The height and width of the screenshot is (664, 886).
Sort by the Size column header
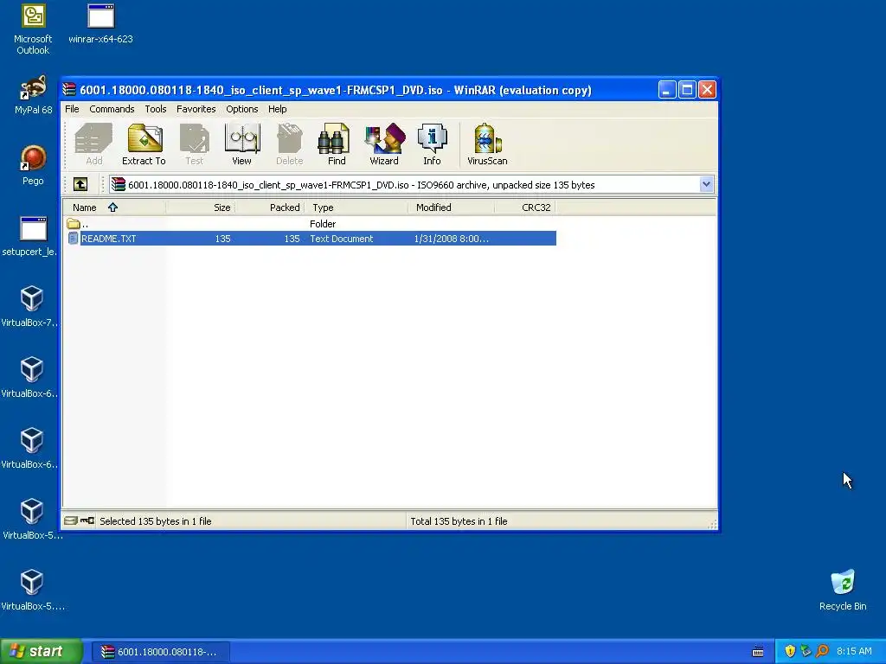tap(201, 207)
